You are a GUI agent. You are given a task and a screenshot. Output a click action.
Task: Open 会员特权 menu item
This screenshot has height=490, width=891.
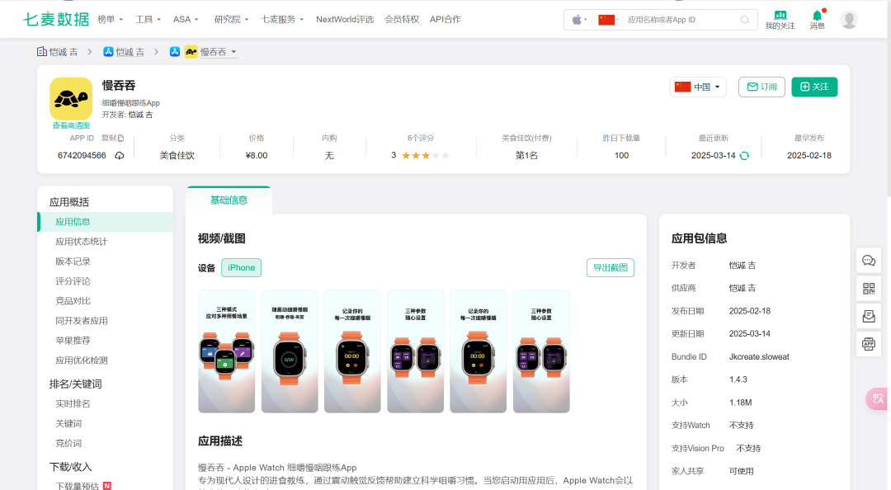402,19
